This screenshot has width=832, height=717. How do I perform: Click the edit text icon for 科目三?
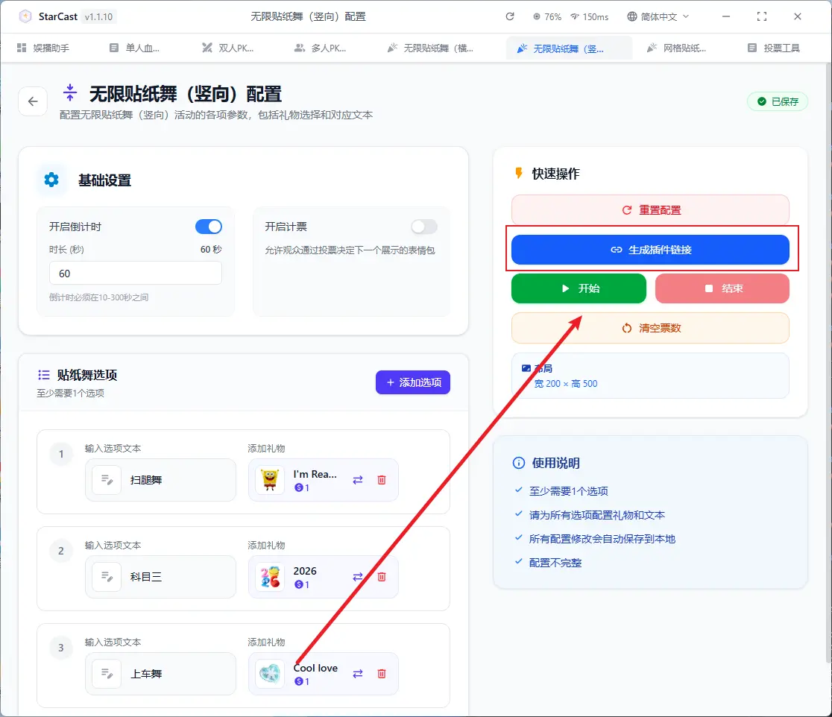pyautogui.click(x=107, y=577)
